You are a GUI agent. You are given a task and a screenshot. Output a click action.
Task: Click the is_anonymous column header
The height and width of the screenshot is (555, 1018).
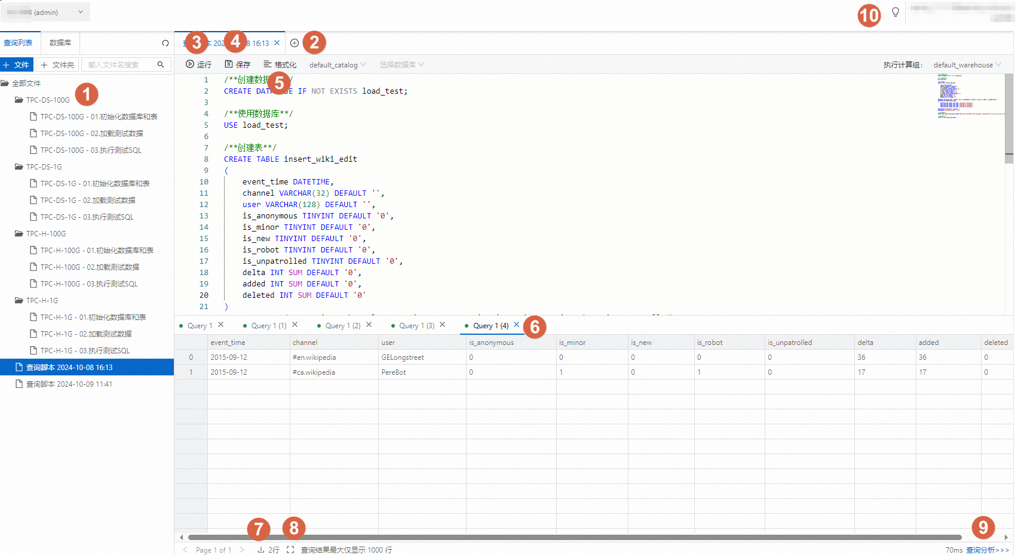click(x=511, y=343)
